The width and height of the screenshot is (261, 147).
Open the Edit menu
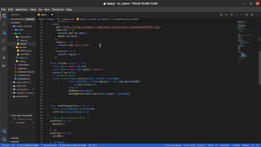tap(10, 9)
